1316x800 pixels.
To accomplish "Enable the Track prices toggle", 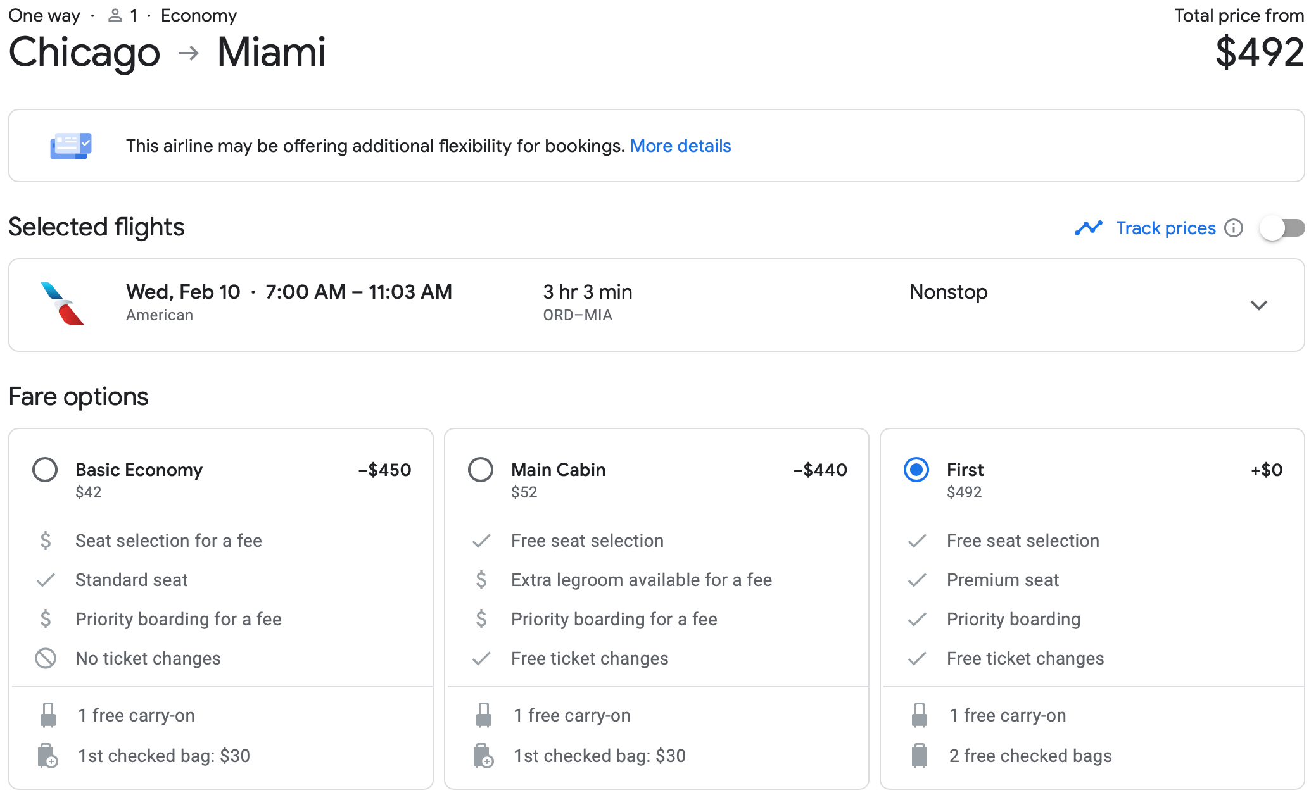I will click(x=1281, y=228).
